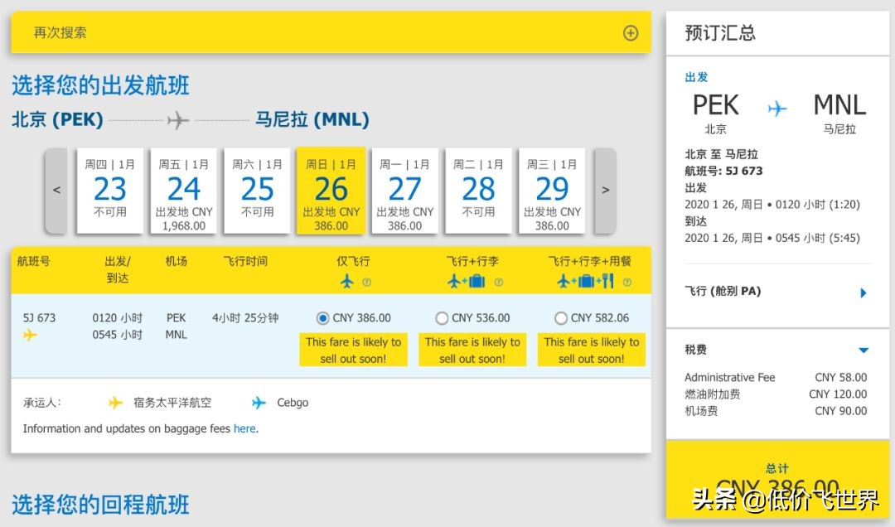
Task: Select the CNY 536.00 fare option
Action: point(442,317)
